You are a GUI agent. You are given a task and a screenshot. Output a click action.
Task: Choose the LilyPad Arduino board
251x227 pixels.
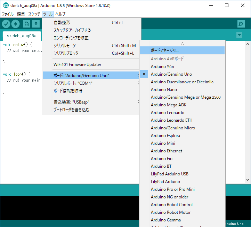tap(182, 182)
